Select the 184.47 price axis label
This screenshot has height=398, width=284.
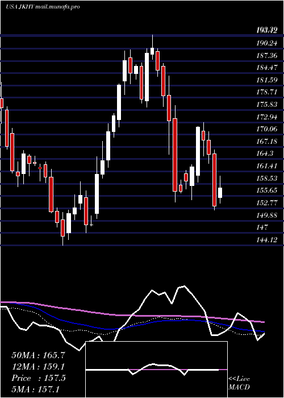click(x=267, y=68)
